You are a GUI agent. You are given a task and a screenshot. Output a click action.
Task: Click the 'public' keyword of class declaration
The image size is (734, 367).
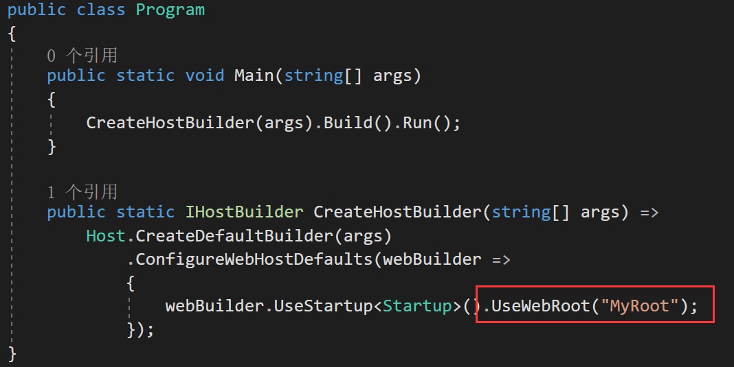pos(36,10)
